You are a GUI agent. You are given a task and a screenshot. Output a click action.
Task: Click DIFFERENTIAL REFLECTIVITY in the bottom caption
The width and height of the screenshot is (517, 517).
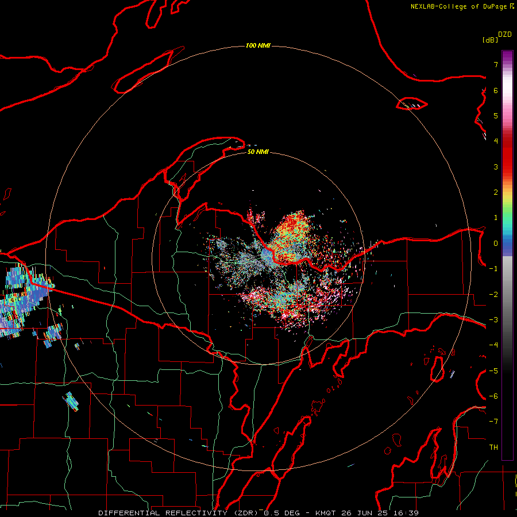coord(163,513)
